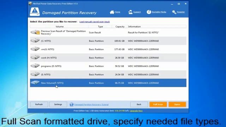
Task: Open the Support link
Action: coord(137,12)
